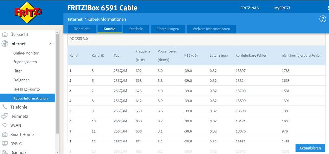Switch to the Statistik tab
Screen dimensions: 329x154
point(136,29)
